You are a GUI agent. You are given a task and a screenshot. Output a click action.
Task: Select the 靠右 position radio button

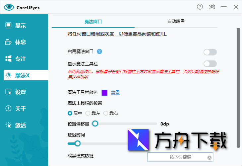coord(106,113)
